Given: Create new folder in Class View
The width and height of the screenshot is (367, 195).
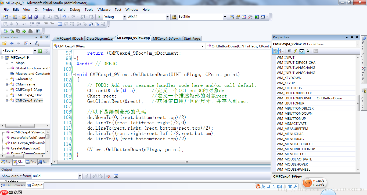Looking at the screenshot, I should 4,43.
